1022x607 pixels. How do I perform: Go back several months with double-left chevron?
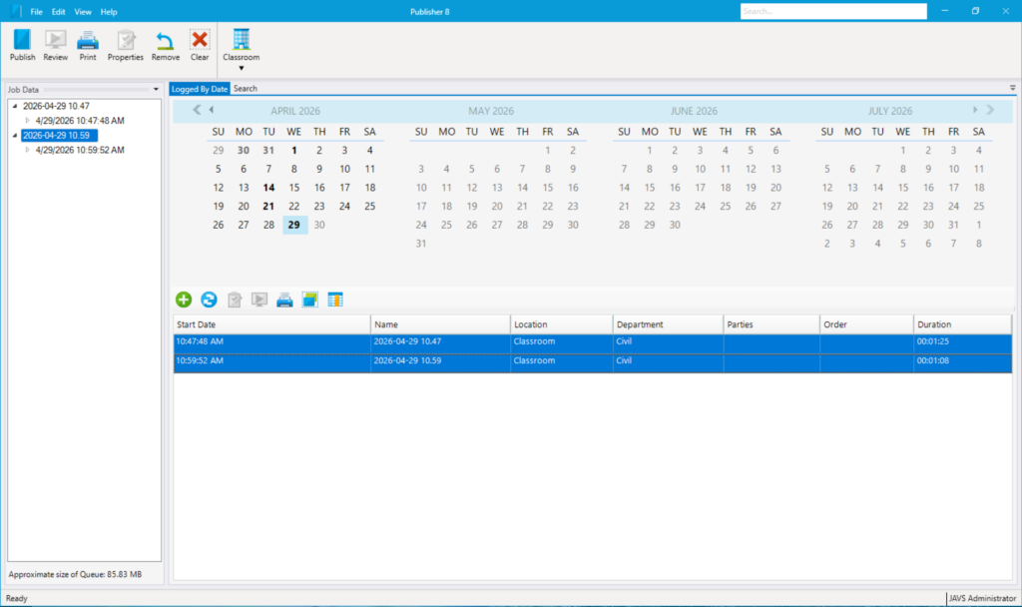pyautogui.click(x=197, y=110)
